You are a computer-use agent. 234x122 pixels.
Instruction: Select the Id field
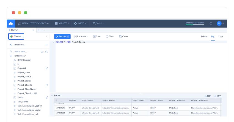tap(18, 64)
